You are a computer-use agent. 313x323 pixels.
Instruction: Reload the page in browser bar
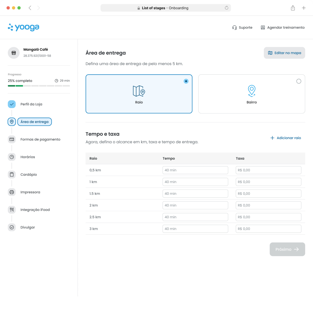pos(226,8)
